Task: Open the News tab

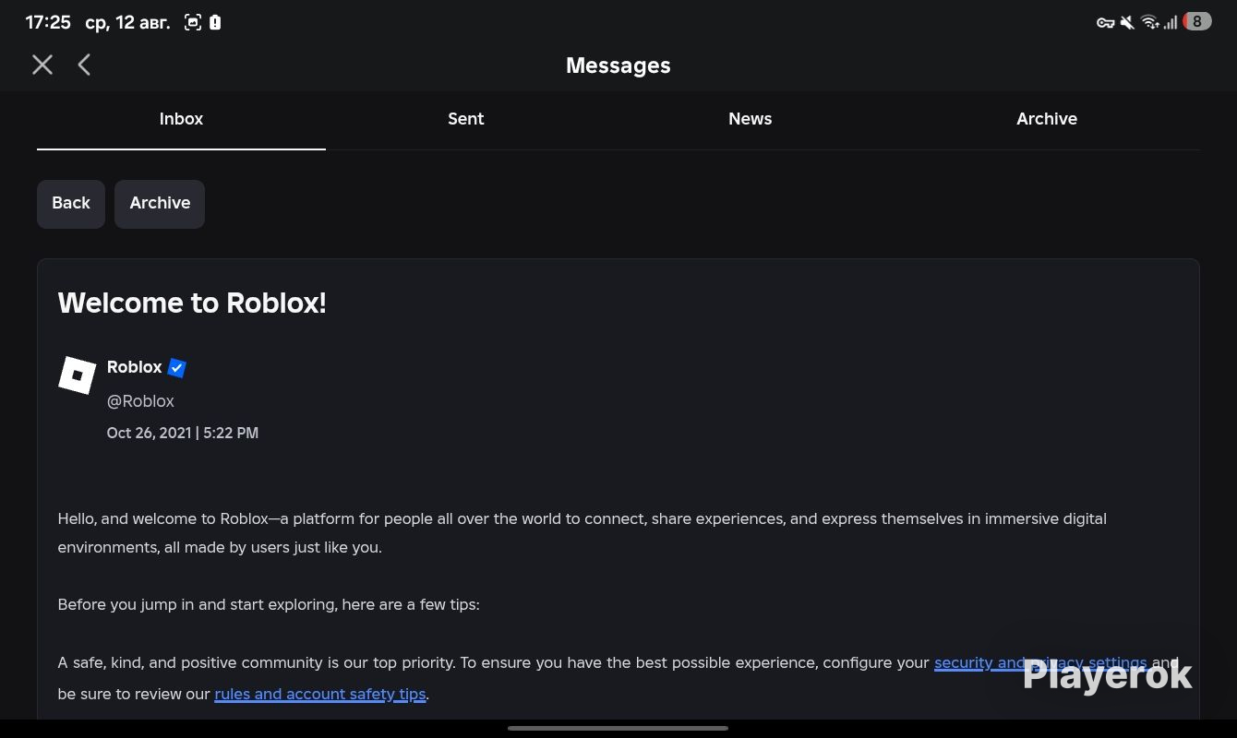Action: click(x=751, y=120)
